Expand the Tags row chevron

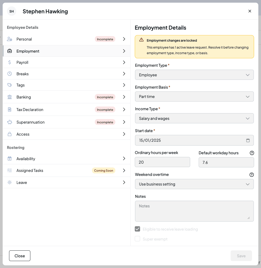pos(124,85)
